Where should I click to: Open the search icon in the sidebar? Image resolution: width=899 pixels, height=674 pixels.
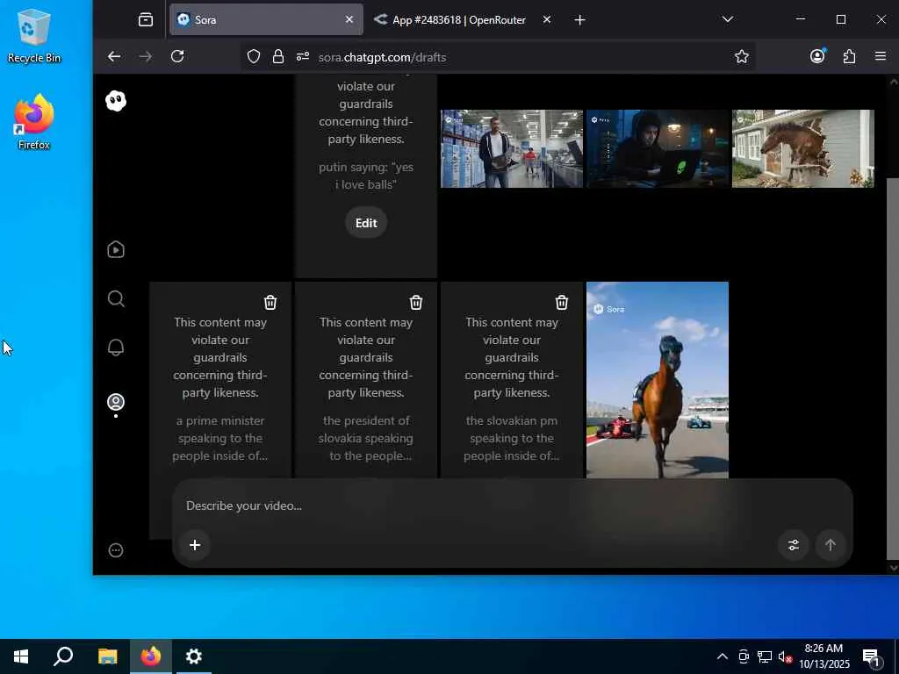(x=116, y=299)
